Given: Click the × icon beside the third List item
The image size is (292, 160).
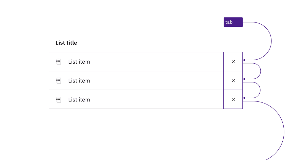Looking at the screenshot, I should tap(233, 99).
